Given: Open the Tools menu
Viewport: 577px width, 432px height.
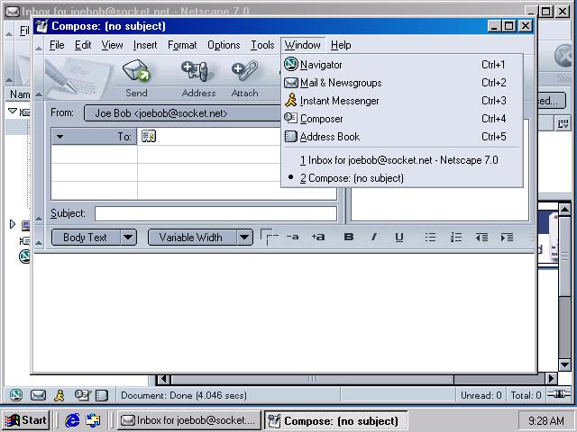Looking at the screenshot, I should pyautogui.click(x=262, y=45).
